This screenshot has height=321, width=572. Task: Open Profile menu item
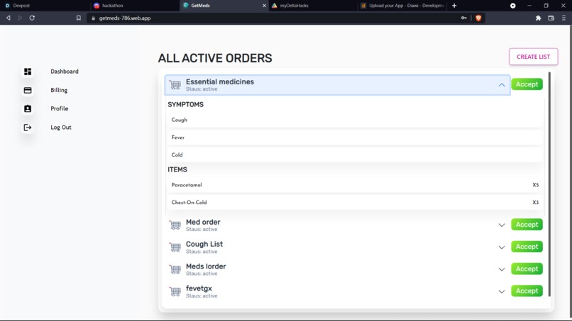pyautogui.click(x=60, y=108)
